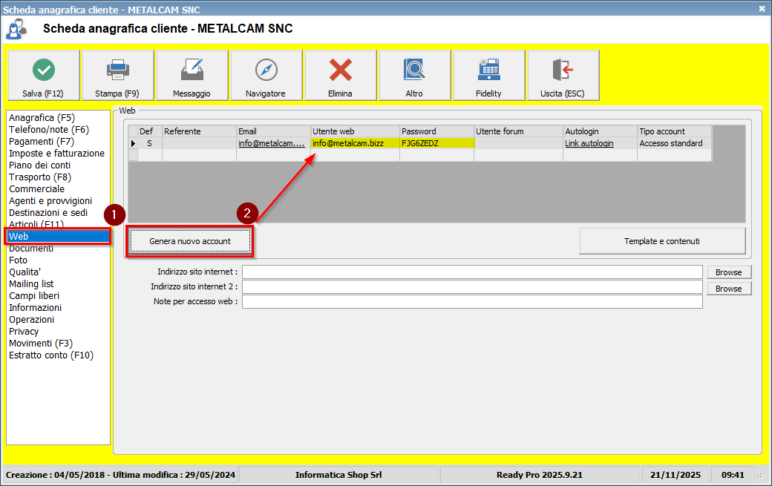The height and width of the screenshot is (486, 772).
Task: Open Template e contenuti
Action: (x=662, y=241)
